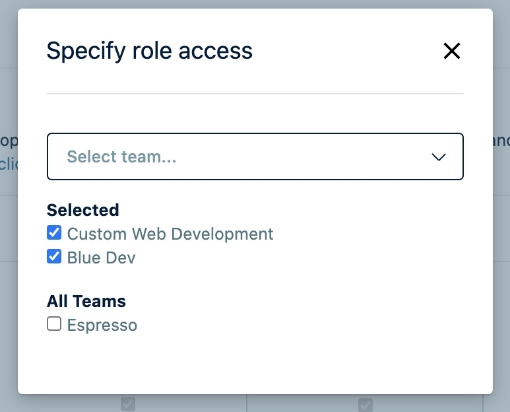Select the Espresso team label text

102,325
